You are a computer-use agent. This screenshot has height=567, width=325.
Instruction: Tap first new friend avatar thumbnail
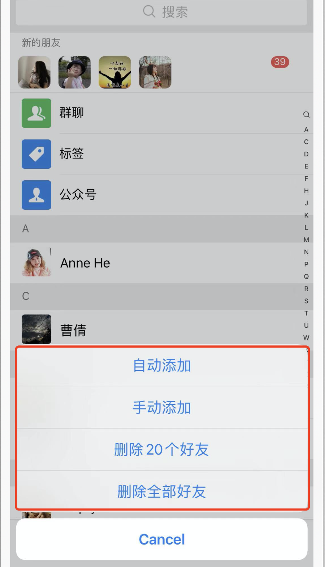pyautogui.click(x=34, y=72)
